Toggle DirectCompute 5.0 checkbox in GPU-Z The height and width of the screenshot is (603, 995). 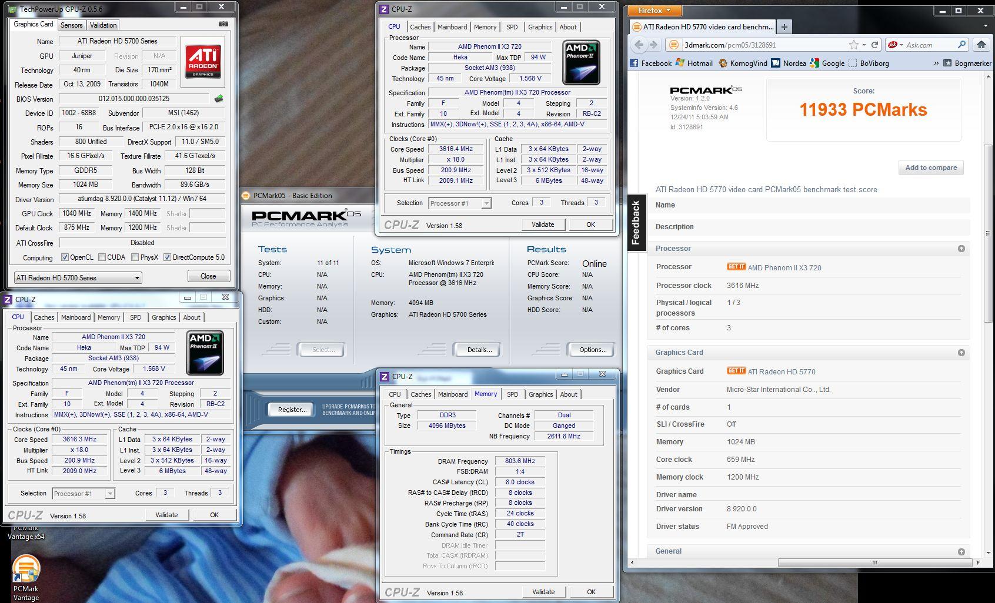coord(168,257)
